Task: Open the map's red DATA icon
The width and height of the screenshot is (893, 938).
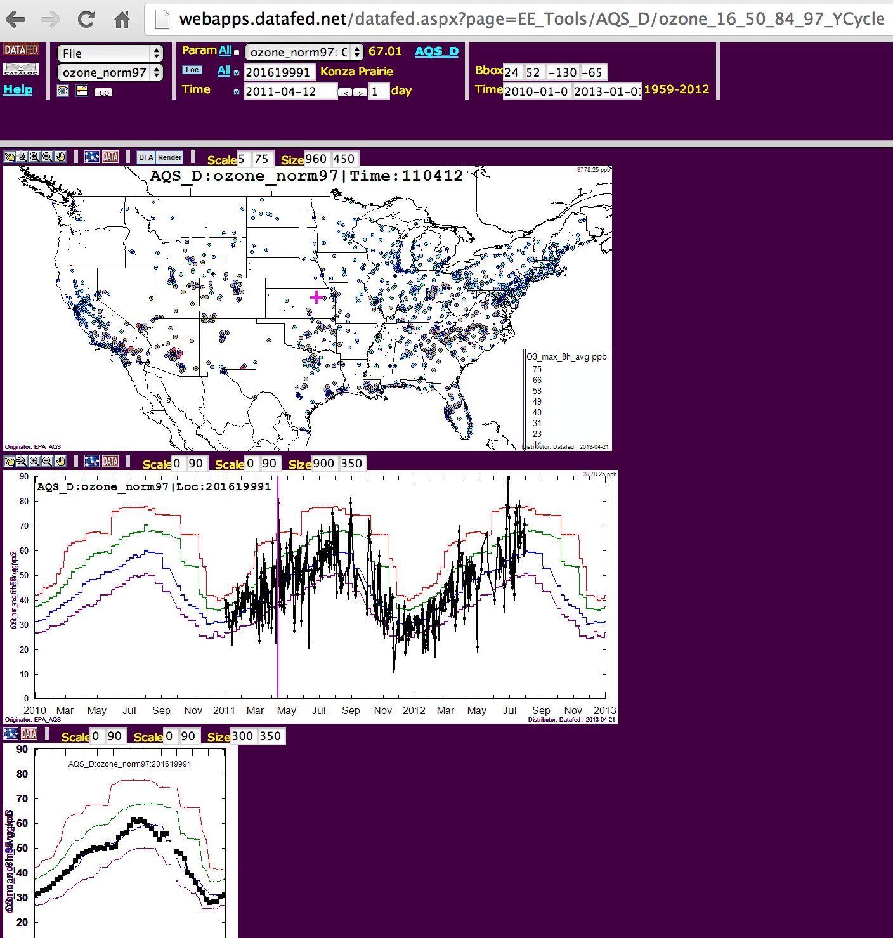Action: click(x=110, y=157)
